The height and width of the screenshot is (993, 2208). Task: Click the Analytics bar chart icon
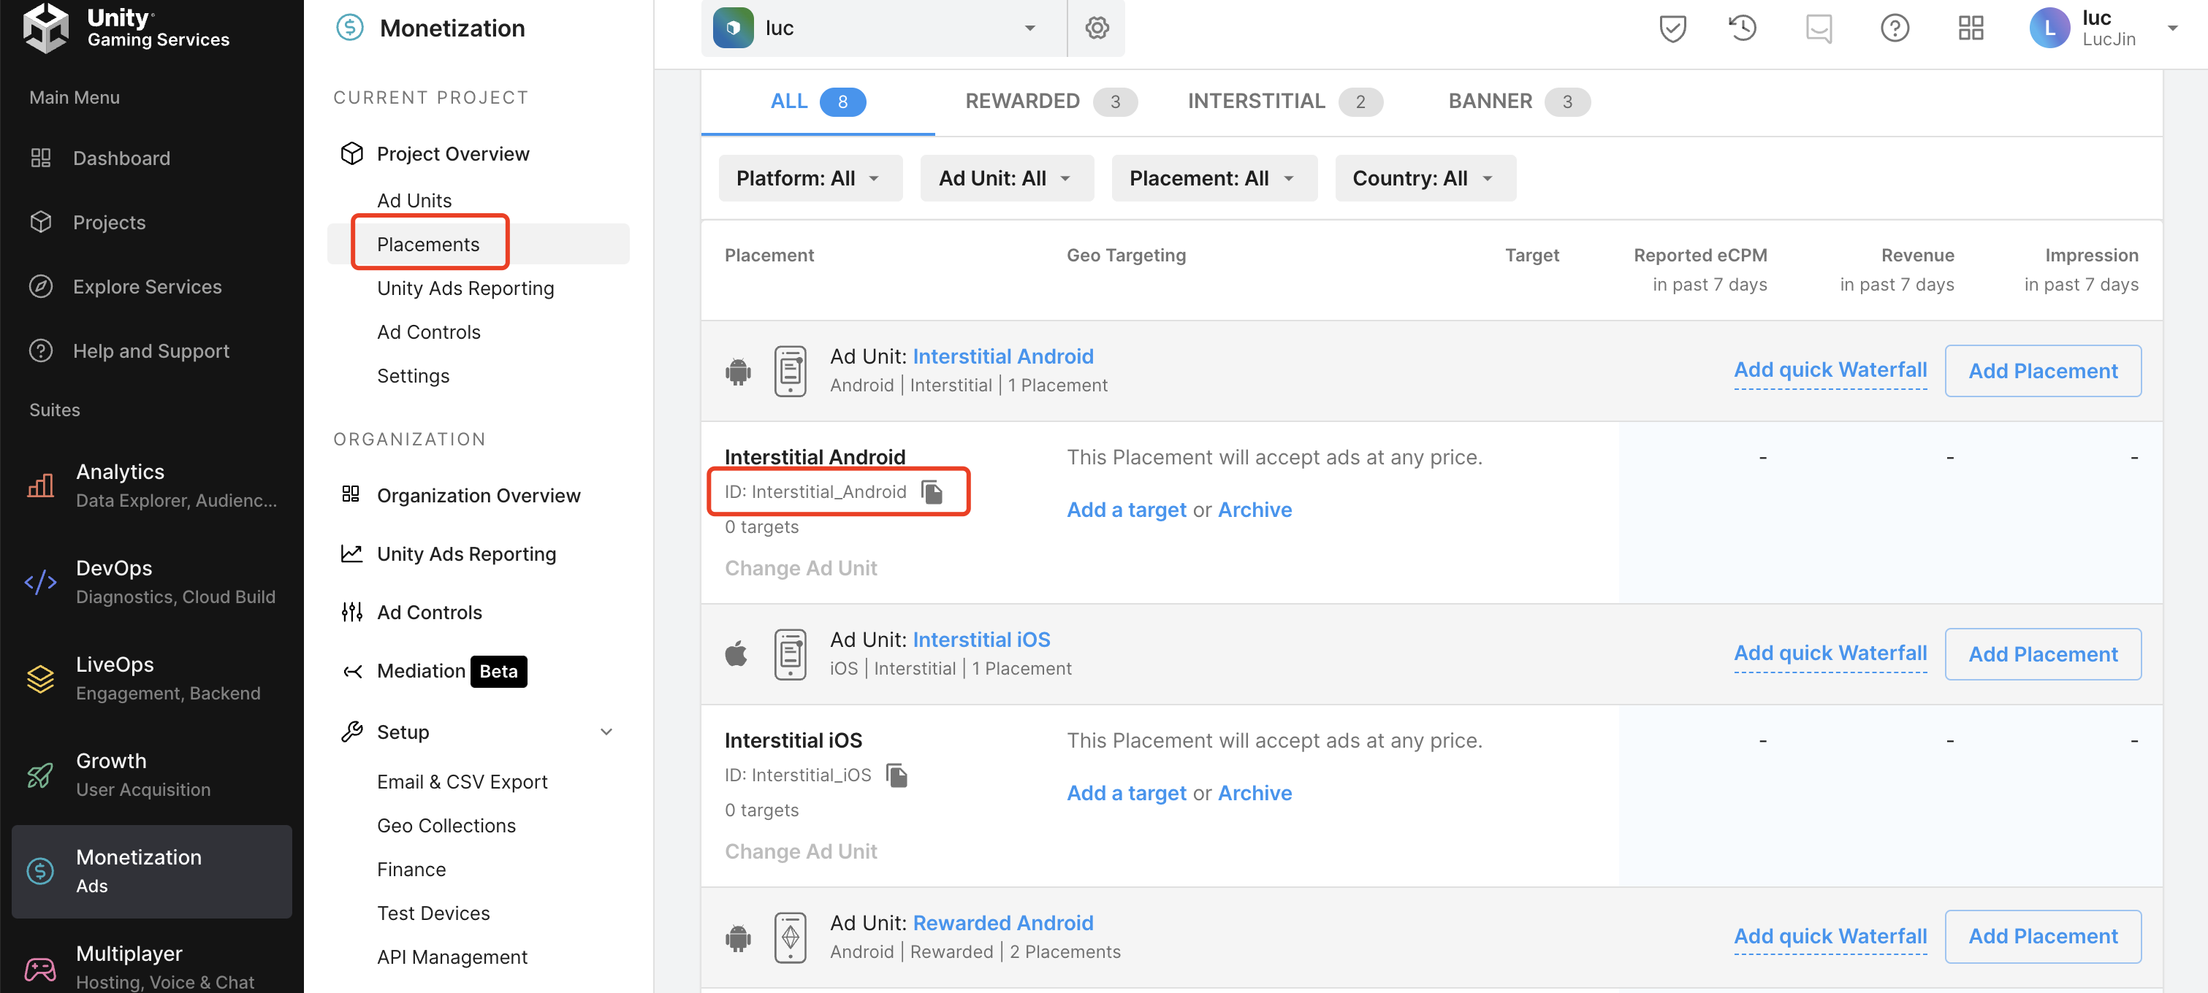click(40, 486)
